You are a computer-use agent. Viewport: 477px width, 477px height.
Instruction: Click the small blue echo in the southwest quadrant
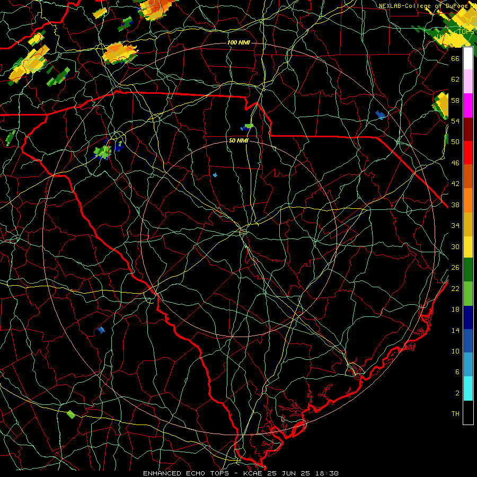(101, 330)
